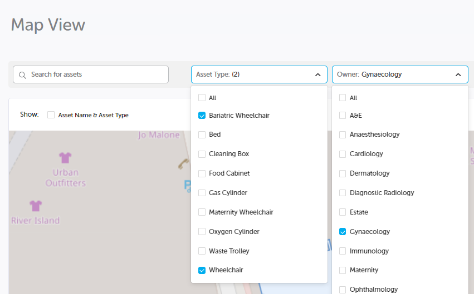Check the Oxygen Cylinder option
The height and width of the screenshot is (294, 474).
pyautogui.click(x=202, y=232)
